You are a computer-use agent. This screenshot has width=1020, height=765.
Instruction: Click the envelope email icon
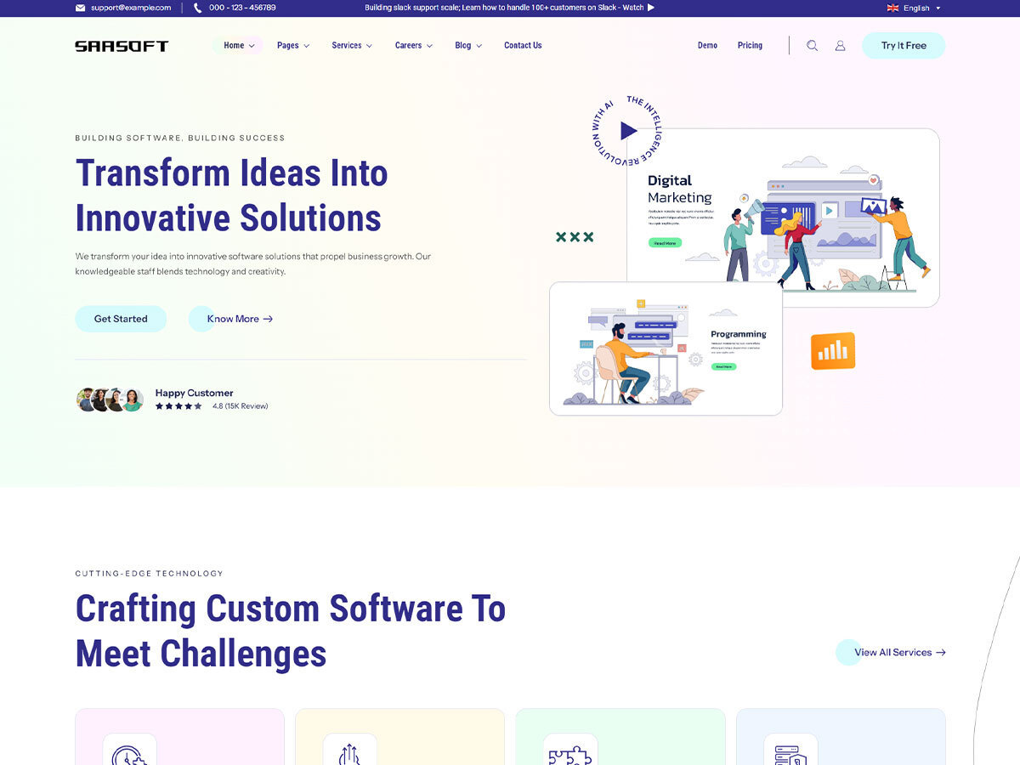point(80,8)
